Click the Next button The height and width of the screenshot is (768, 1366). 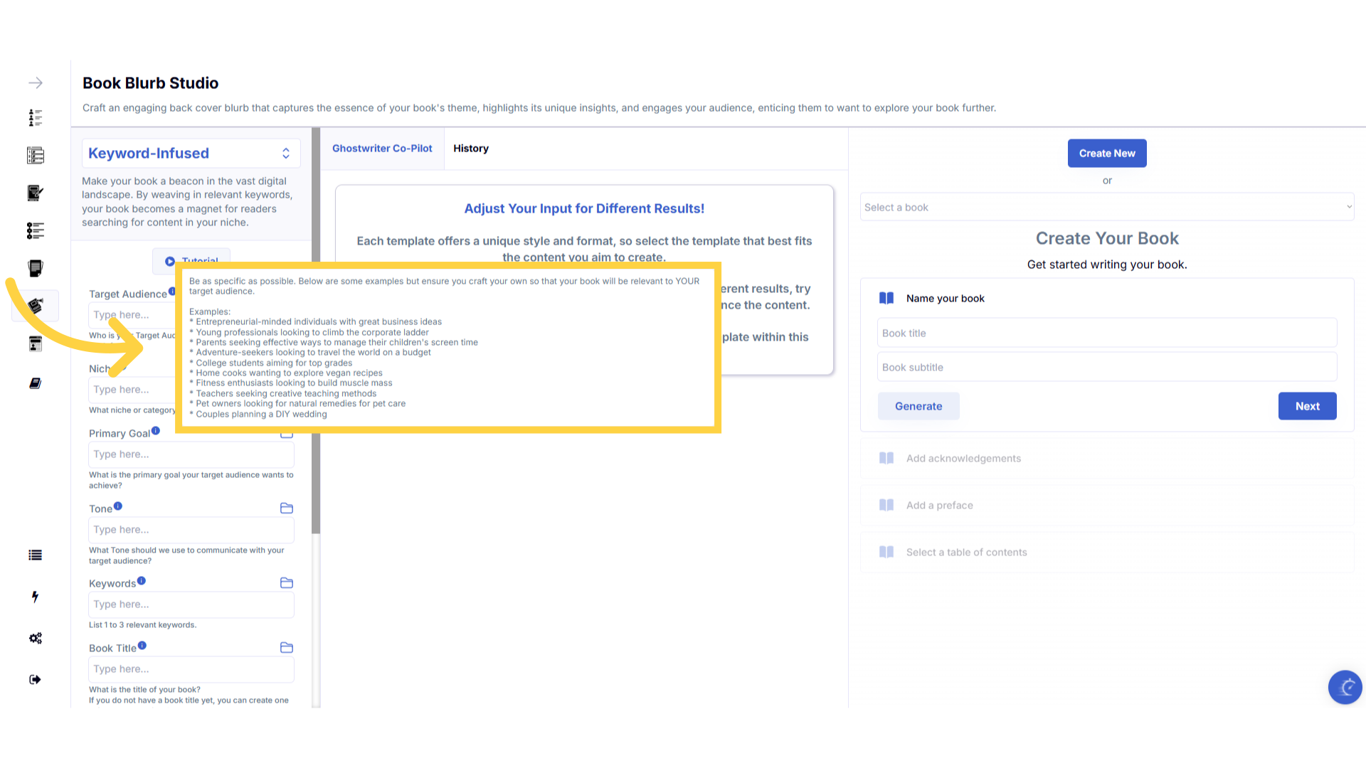[1307, 406]
